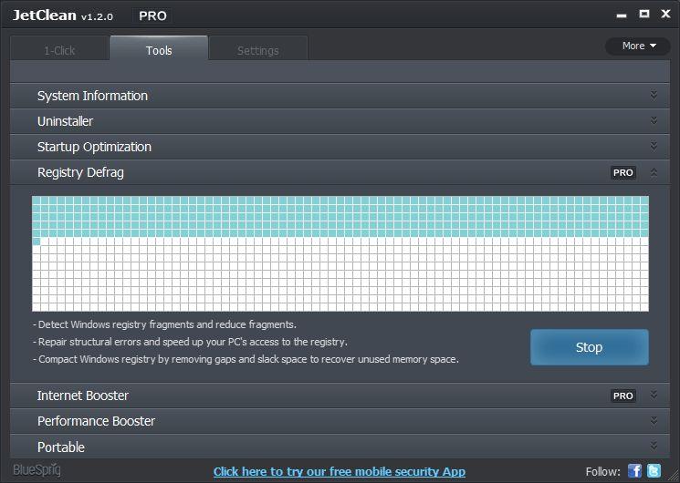Click the Startup Optimization section title
Viewport: 680px width, 483px height.
[x=94, y=147]
